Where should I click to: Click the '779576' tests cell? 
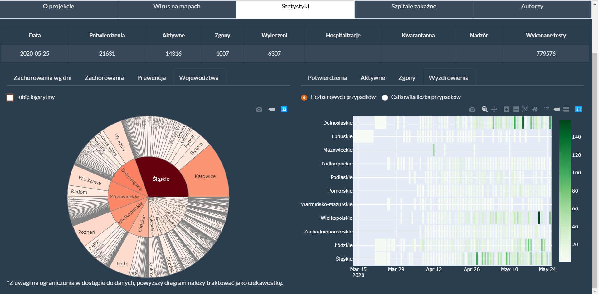(546, 54)
